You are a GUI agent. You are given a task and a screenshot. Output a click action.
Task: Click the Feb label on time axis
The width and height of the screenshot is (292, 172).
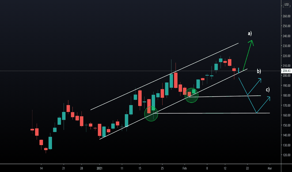coord(185,168)
